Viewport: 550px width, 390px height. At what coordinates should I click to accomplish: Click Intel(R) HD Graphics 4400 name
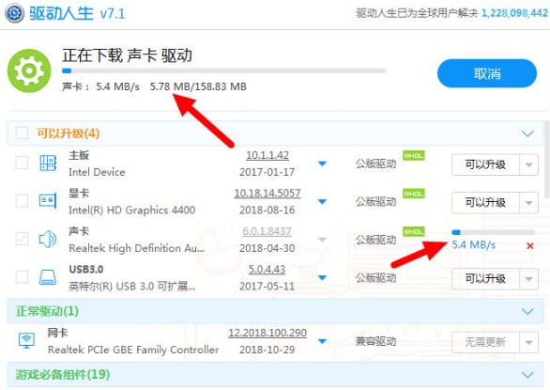[x=132, y=211]
